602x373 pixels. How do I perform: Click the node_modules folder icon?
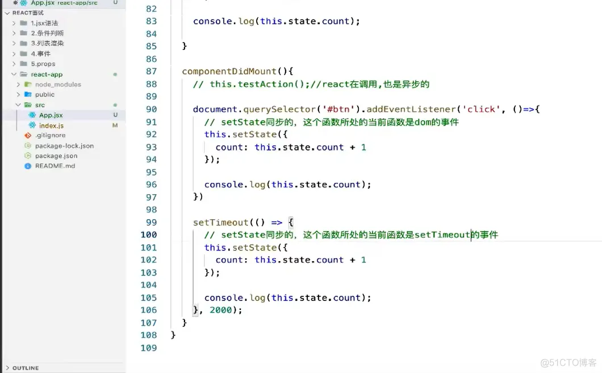pos(28,85)
